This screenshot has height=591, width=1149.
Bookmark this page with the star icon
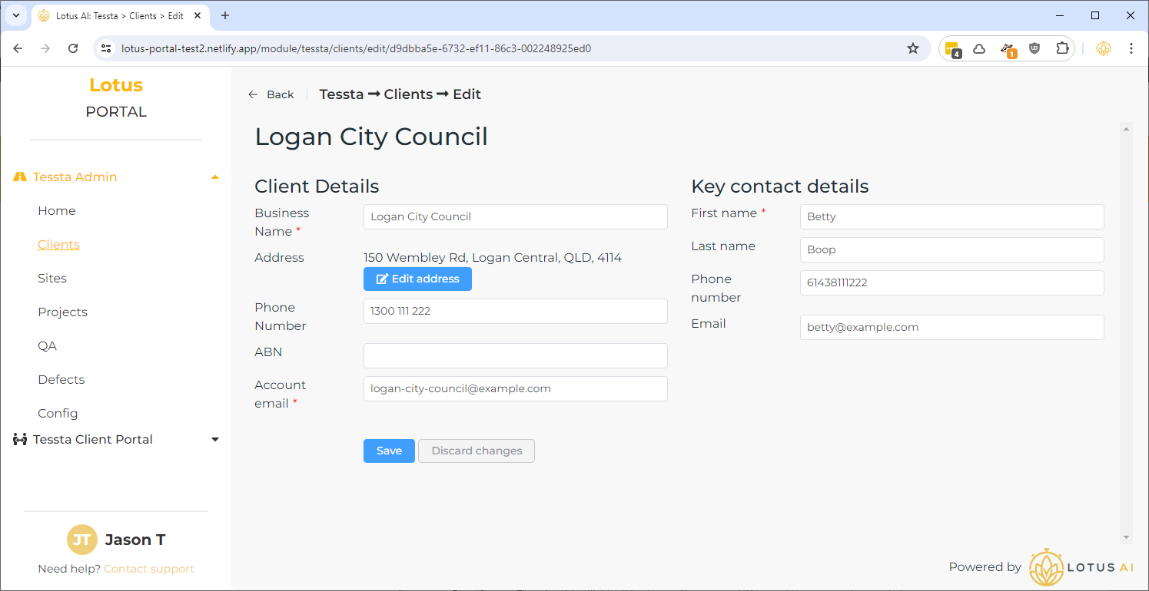[912, 48]
